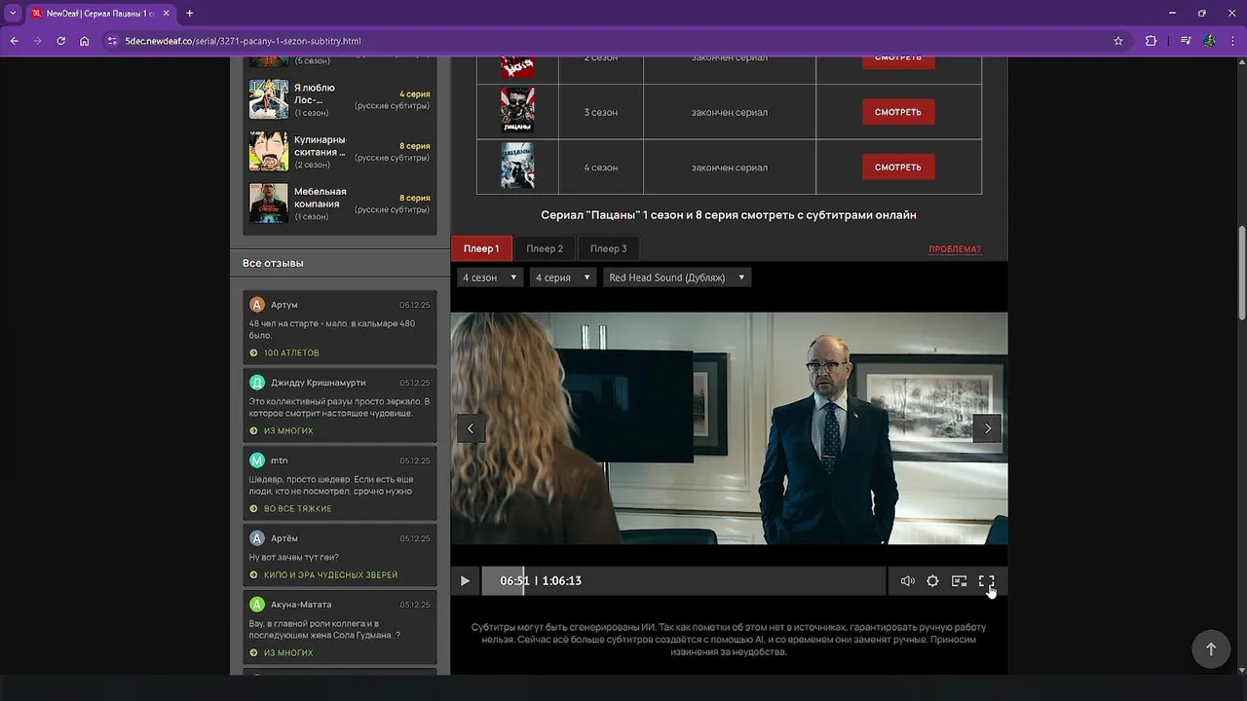Open the 3 сезон poster thumbnail

(x=517, y=111)
